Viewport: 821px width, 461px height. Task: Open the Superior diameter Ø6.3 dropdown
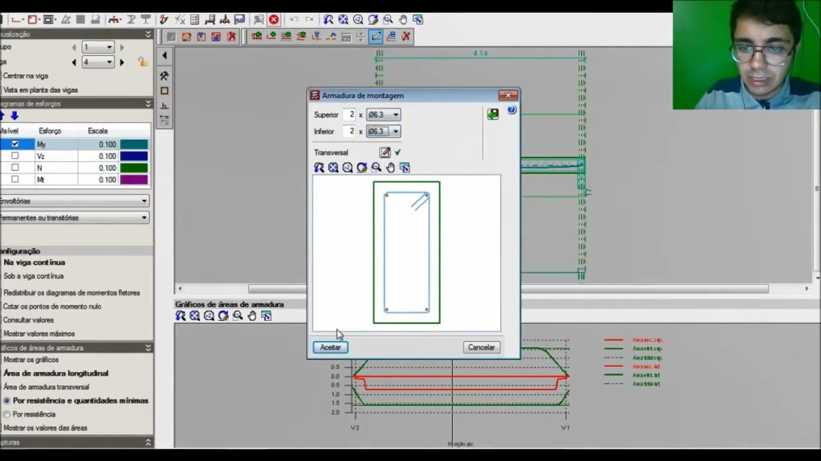tap(384, 115)
